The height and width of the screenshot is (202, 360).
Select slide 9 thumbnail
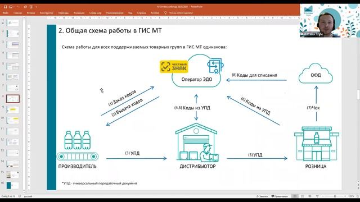(12, 109)
